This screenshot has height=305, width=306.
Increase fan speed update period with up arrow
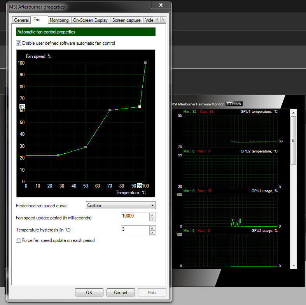152,215
